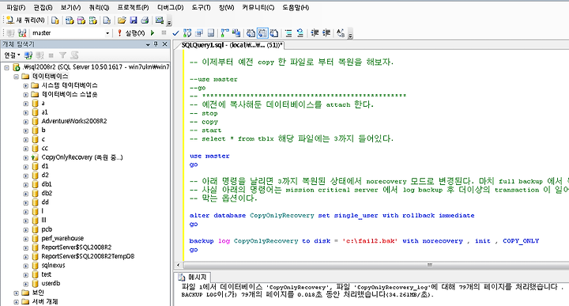Open the File (파일) menu
The width and height of the screenshot is (569, 306).
point(16,7)
